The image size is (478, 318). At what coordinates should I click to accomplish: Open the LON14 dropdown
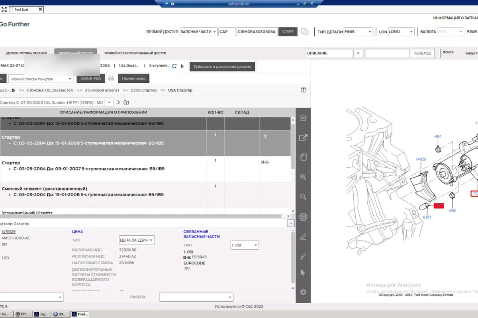click(400, 32)
